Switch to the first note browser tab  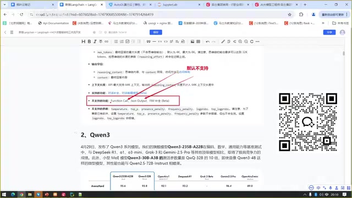(x=32, y=4)
